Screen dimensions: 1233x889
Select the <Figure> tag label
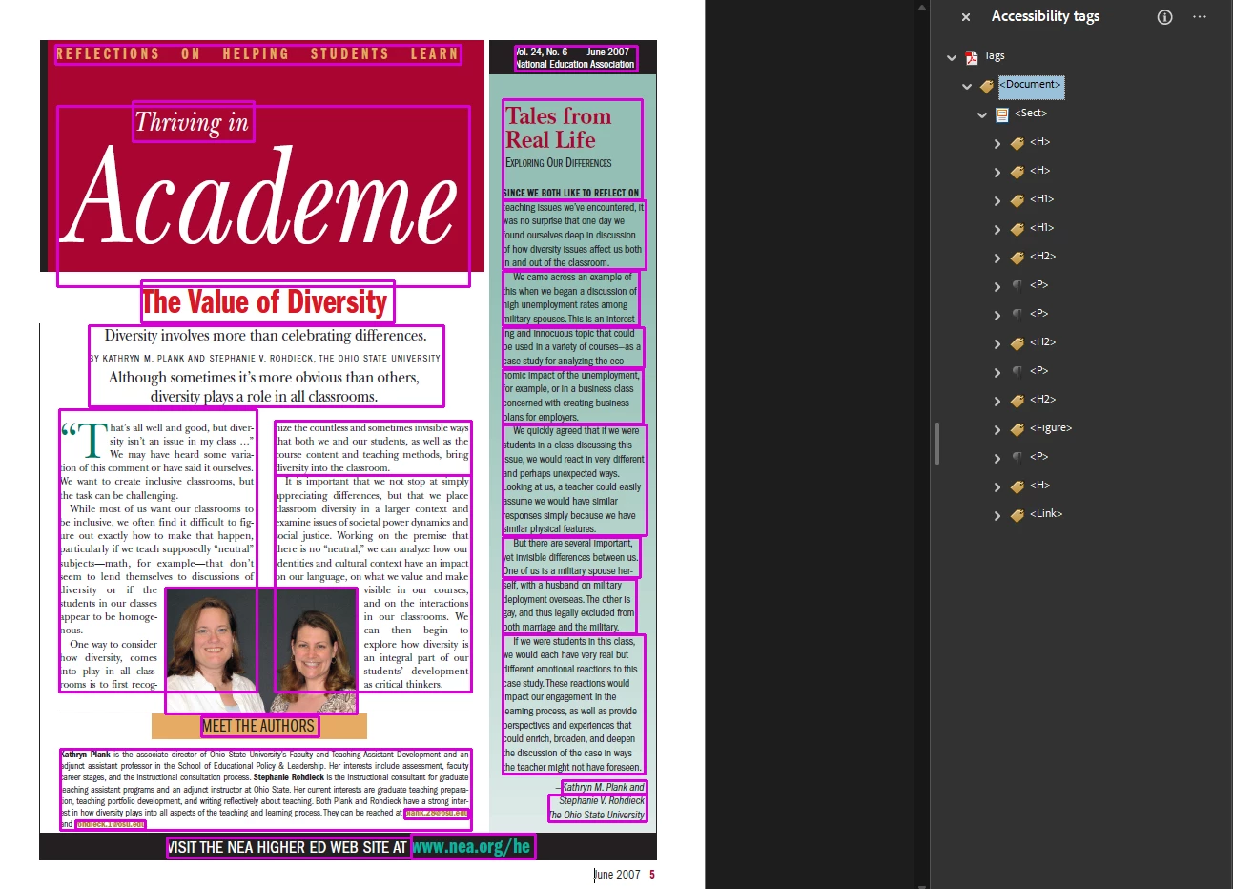click(x=1051, y=428)
